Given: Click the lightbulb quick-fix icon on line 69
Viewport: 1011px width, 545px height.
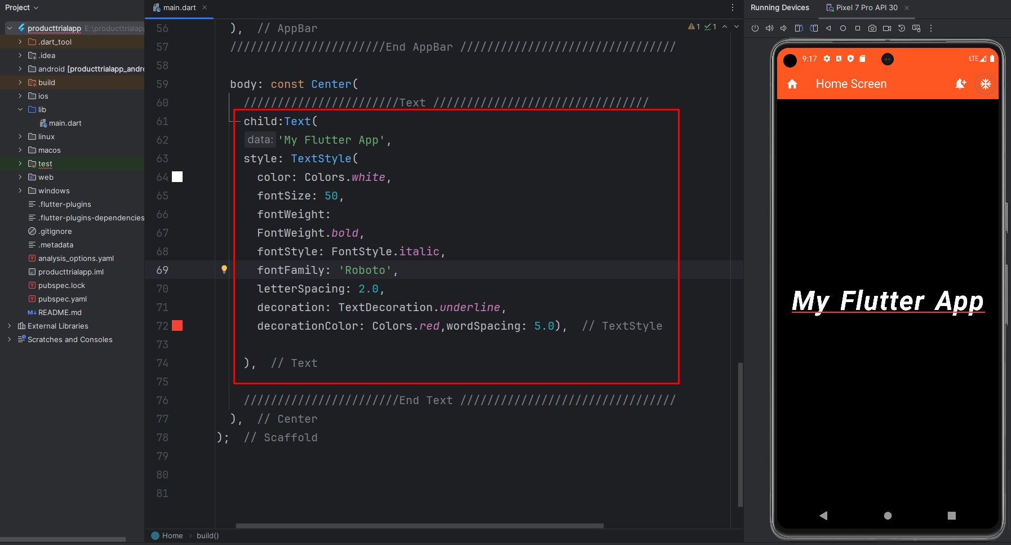Looking at the screenshot, I should (224, 269).
